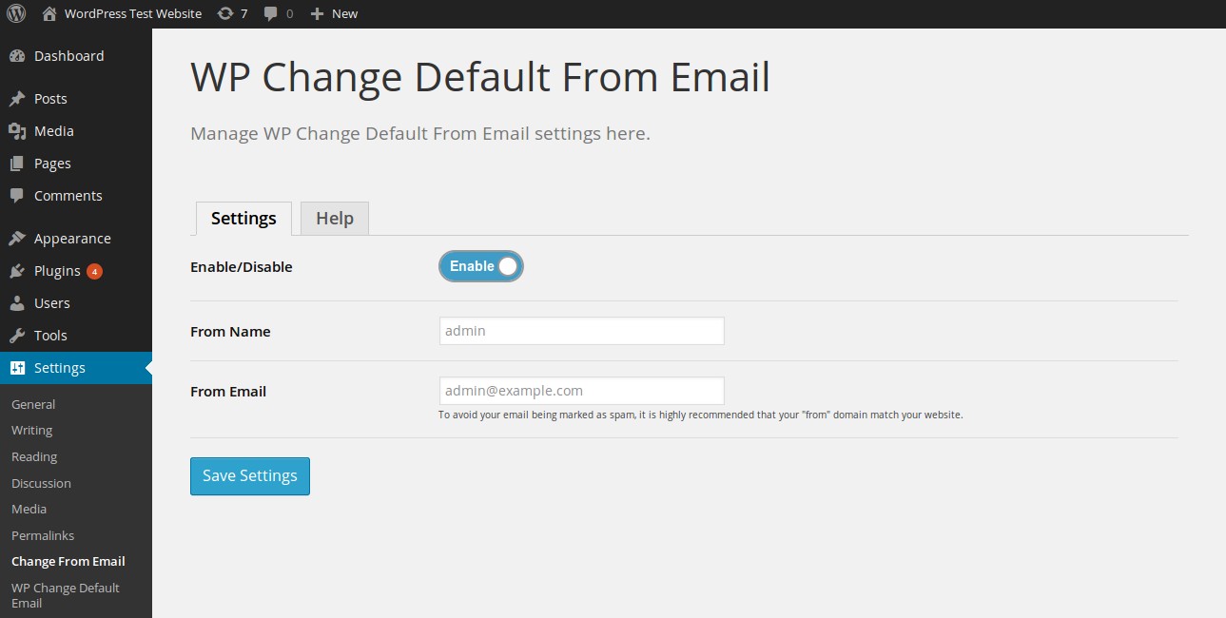
Task: Open WP Change Default Email submenu
Action: click(x=65, y=595)
